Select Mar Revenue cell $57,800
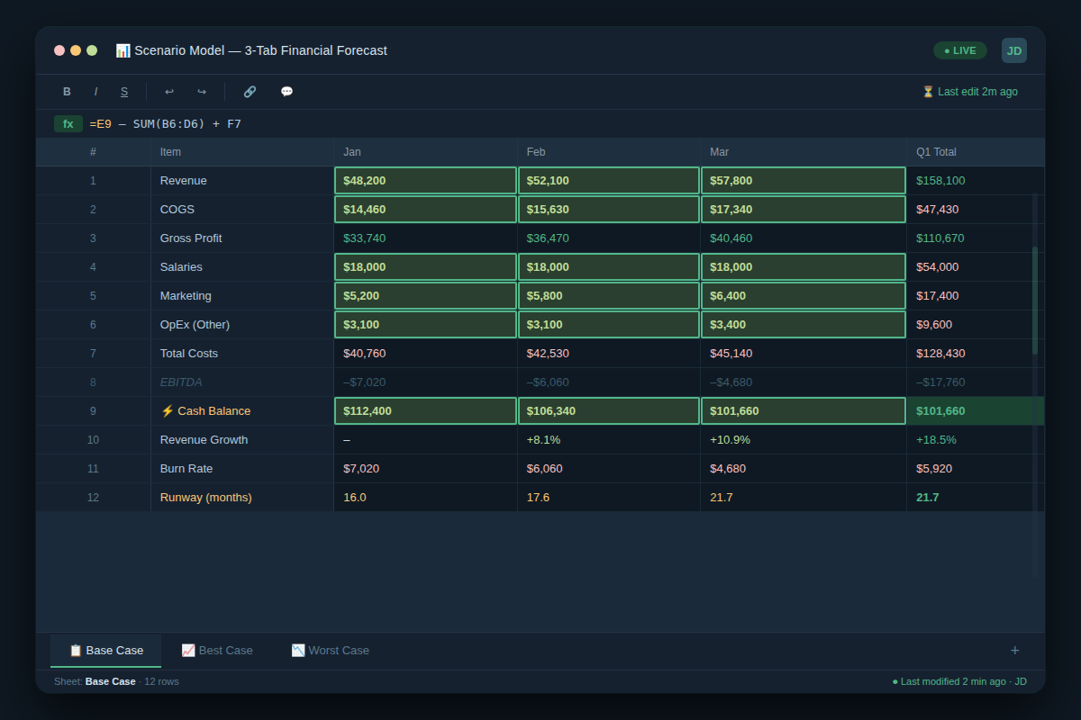 [x=804, y=181]
